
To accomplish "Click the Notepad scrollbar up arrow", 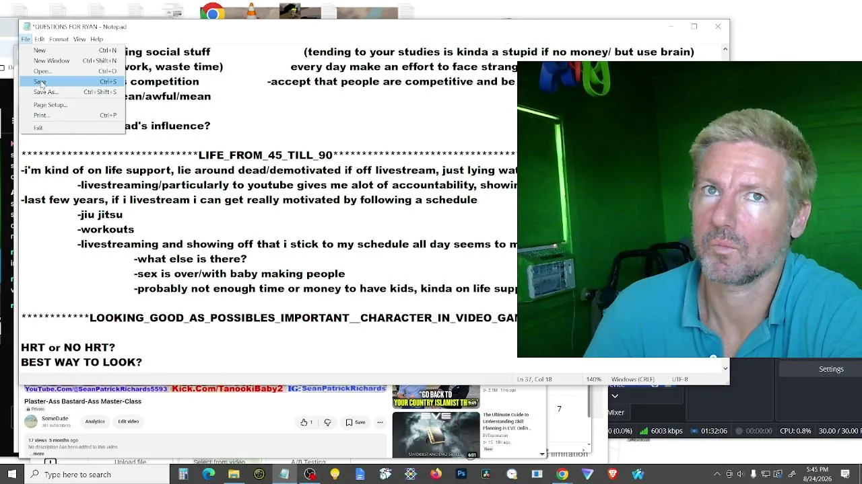I will coord(725,49).
